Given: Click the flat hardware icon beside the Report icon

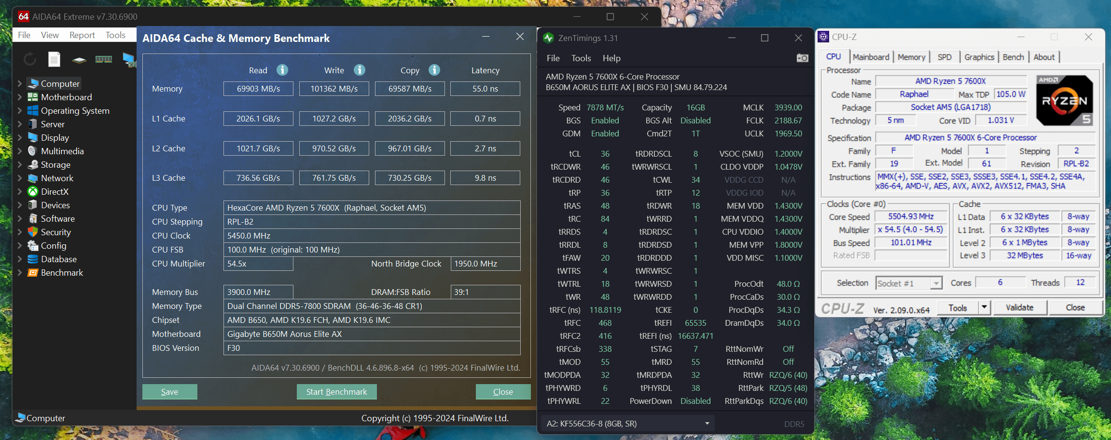Looking at the screenshot, I should tap(79, 60).
